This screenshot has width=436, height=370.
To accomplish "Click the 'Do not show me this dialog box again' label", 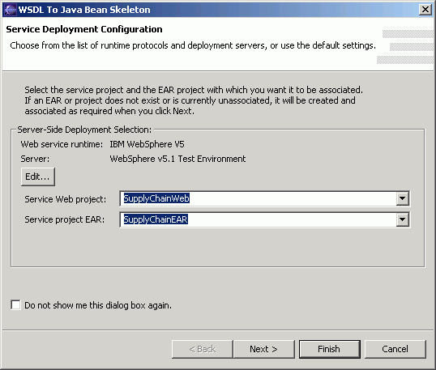I will (x=98, y=305).
